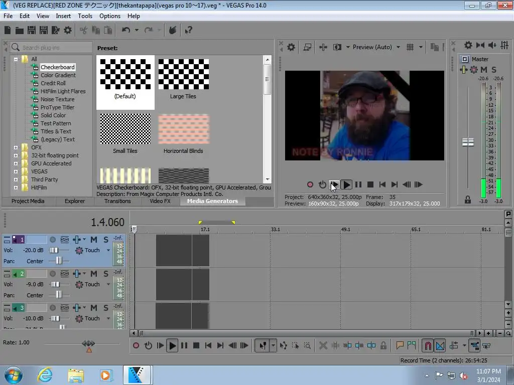The width and height of the screenshot is (514, 385).
Task: Click the Master volume fader handle
Action: pyautogui.click(x=468, y=142)
